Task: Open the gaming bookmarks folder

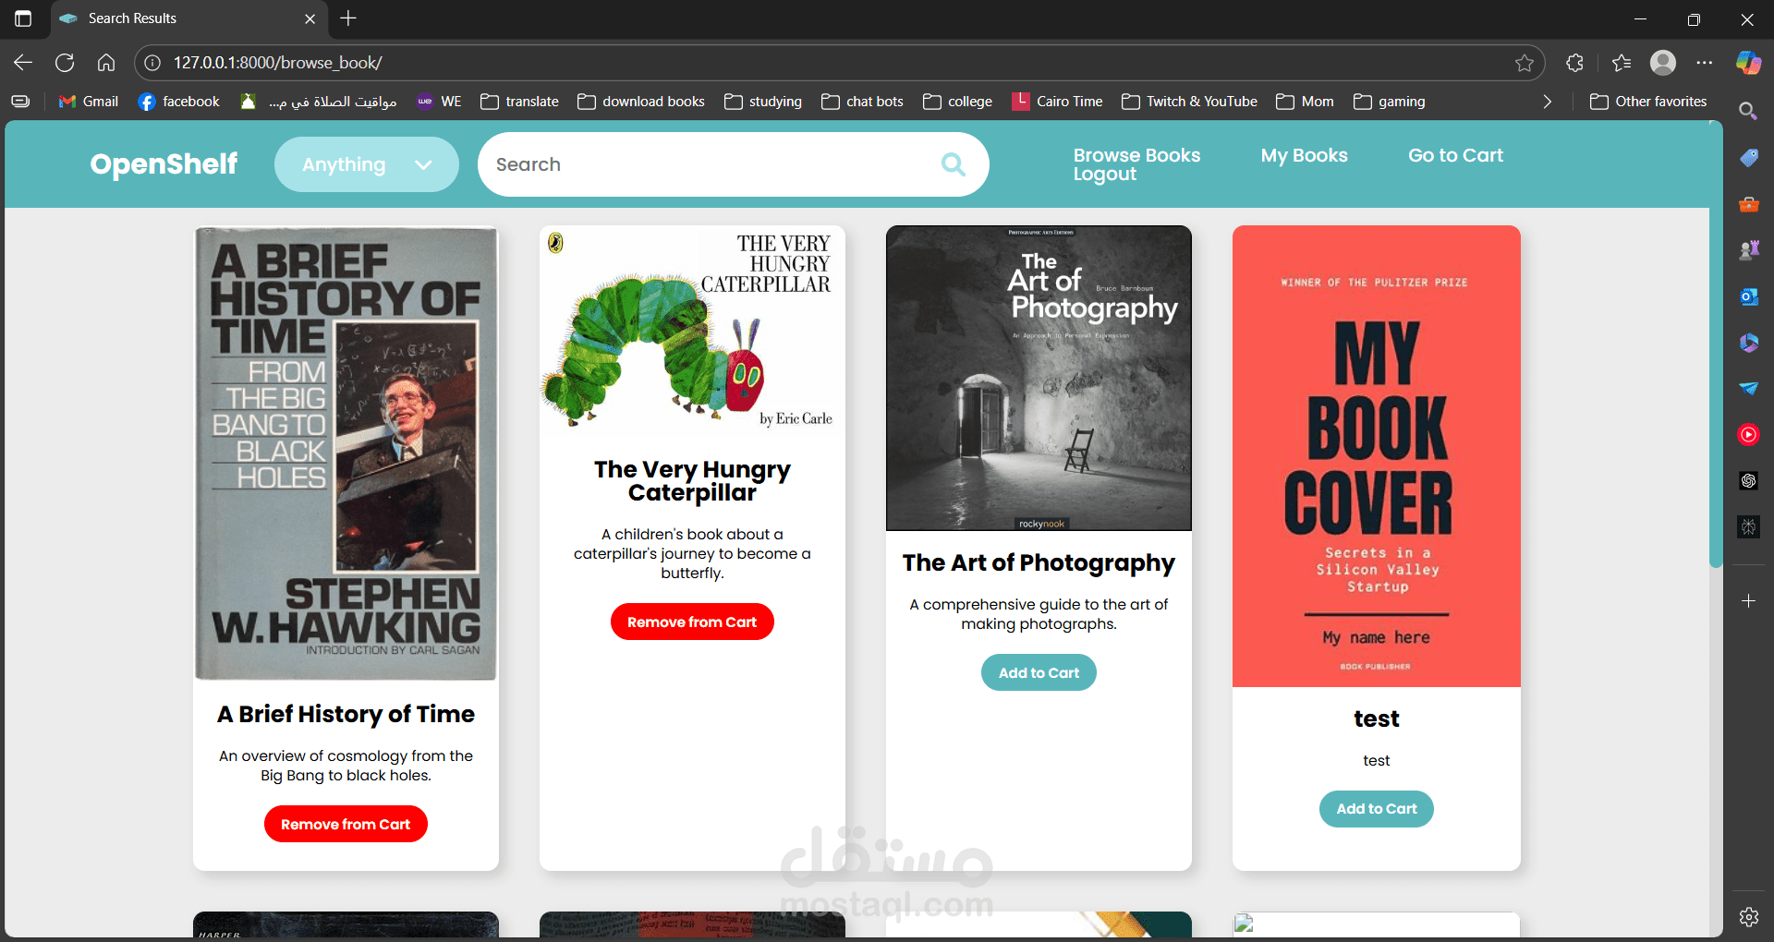Action: [x=1389, y=102]
